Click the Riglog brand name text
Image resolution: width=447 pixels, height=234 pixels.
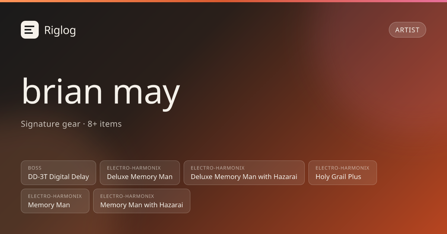click(x=60, y=30)
